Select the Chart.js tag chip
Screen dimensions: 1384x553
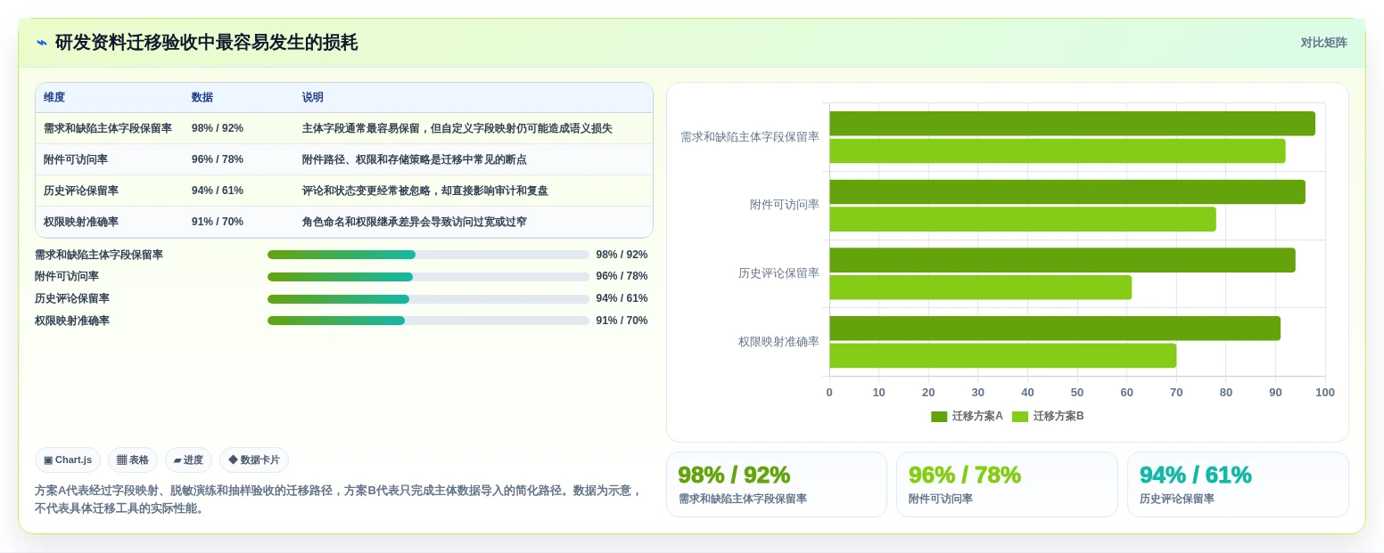click(x=68, y=460)
